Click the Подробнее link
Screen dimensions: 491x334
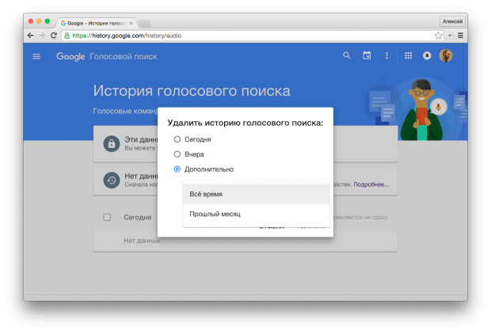[371, 184]
